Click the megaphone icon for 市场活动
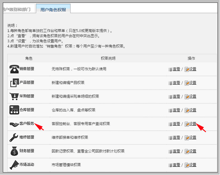 (14, 165)
